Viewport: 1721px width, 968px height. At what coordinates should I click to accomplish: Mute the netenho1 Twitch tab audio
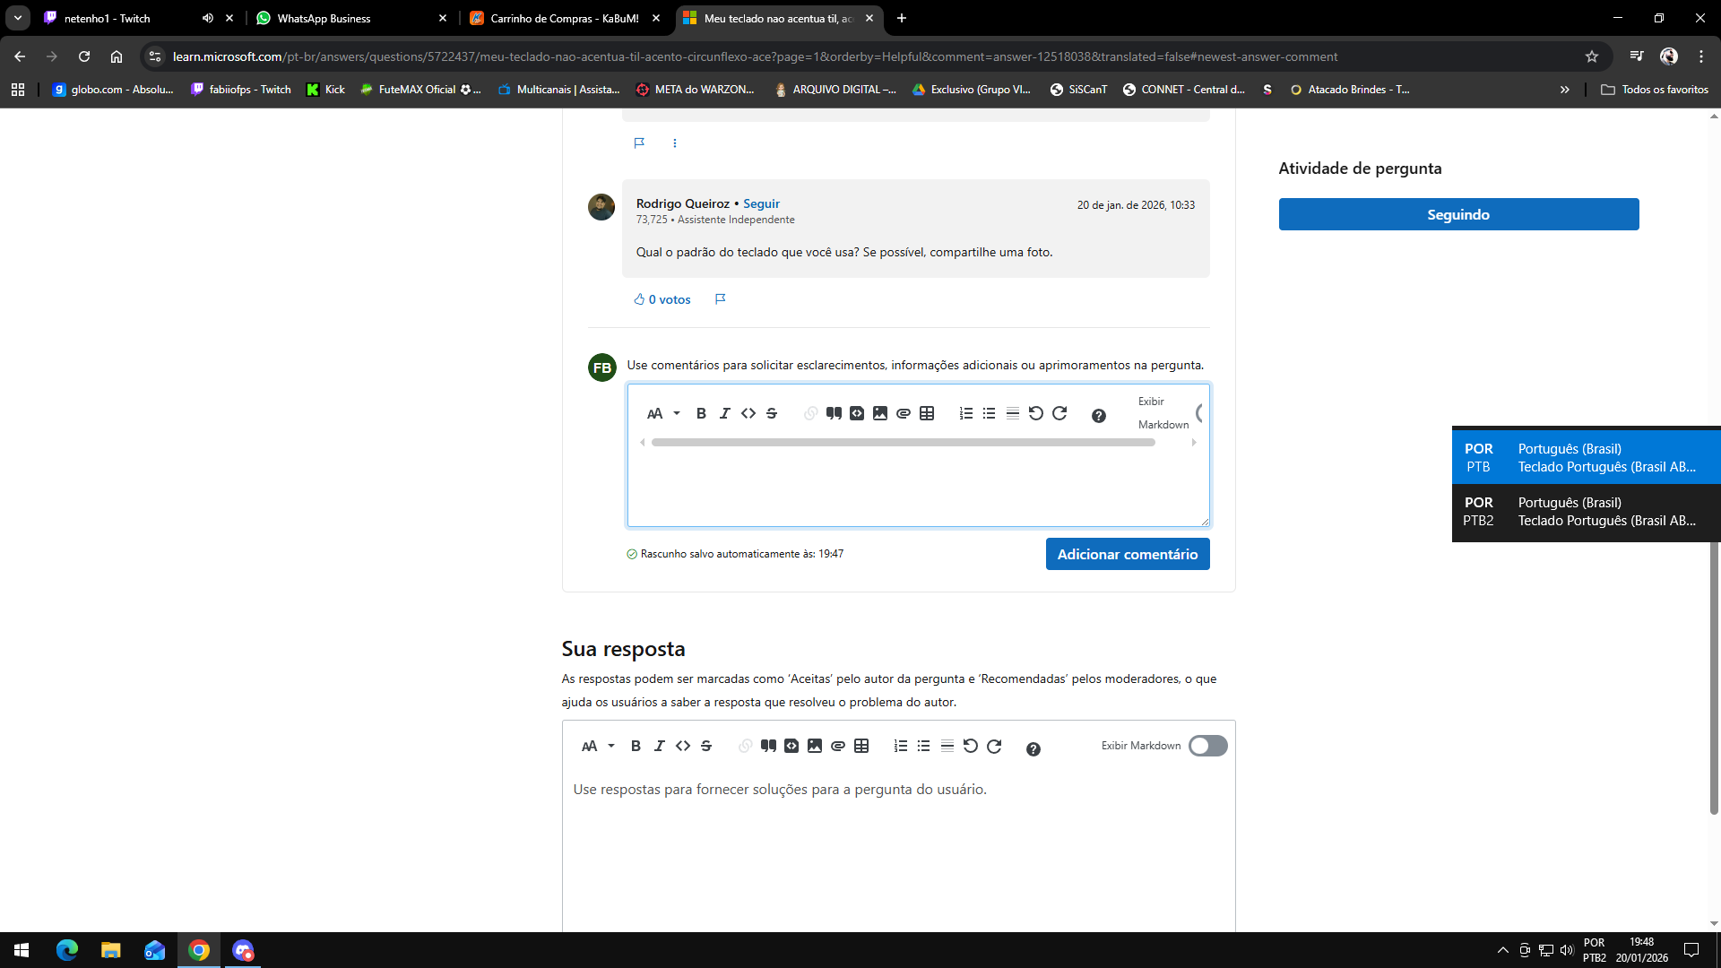(208, 18)
